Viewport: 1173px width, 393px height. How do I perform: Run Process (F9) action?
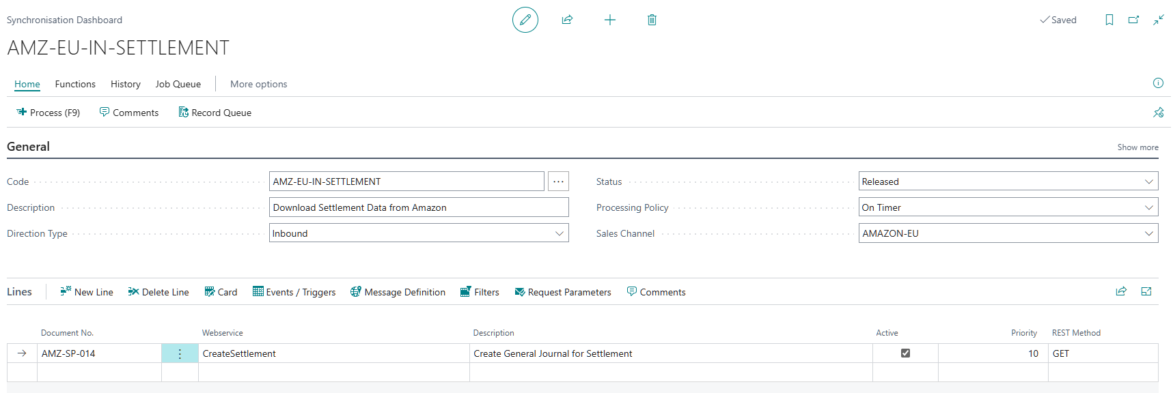[x=49, y=113]
